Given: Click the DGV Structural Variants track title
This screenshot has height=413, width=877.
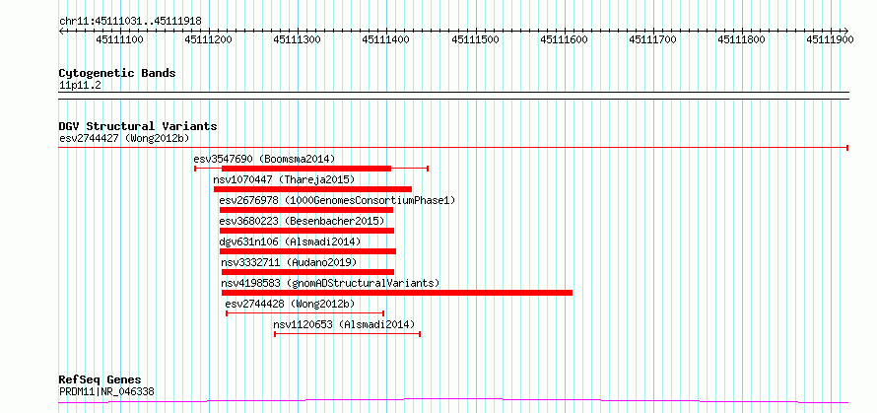Looking at the screenshot, I should click(x=138, y=126).
